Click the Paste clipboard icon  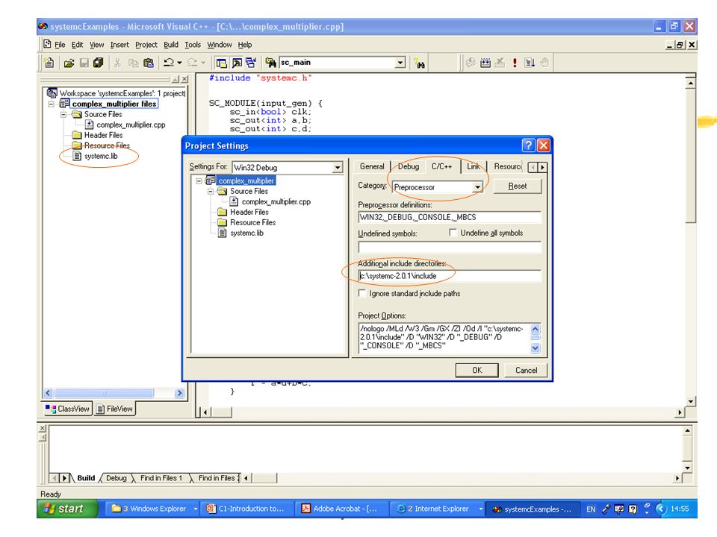[149, 63]
